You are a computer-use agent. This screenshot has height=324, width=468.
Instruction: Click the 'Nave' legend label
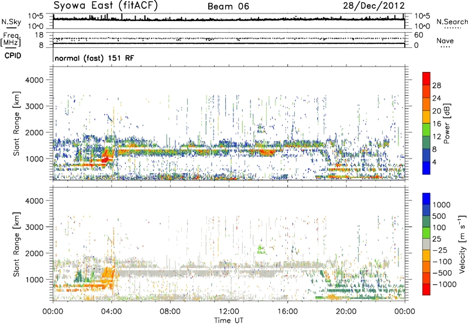445,40
